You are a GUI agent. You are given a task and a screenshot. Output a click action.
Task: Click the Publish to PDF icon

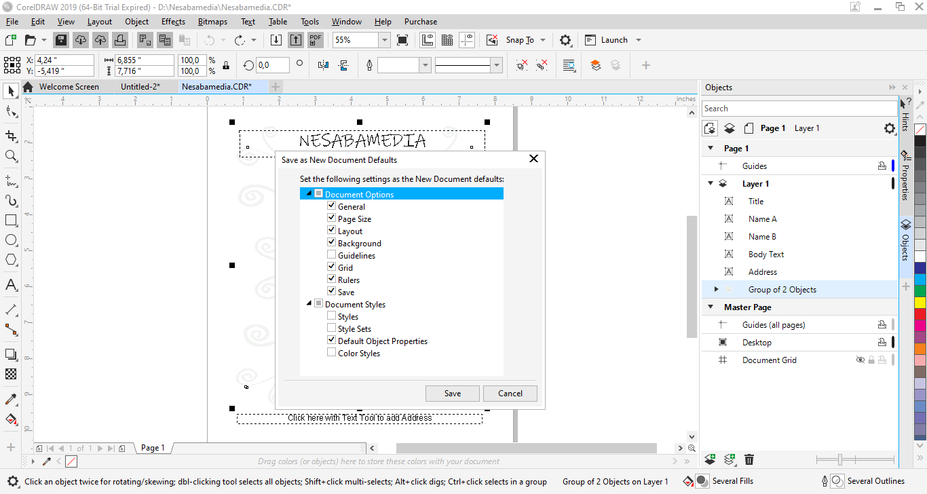(316, 40)
